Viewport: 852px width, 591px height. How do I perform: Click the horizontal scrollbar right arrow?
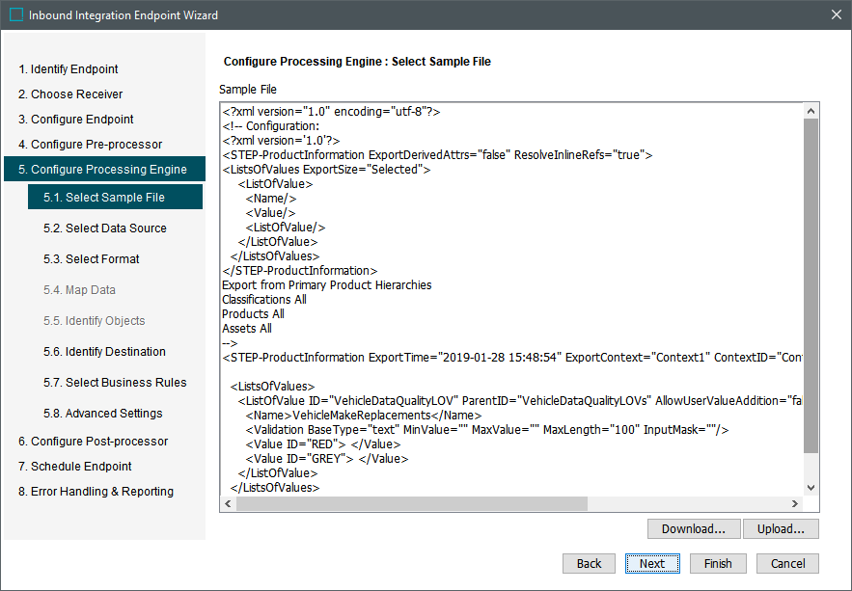coord(795,504)
